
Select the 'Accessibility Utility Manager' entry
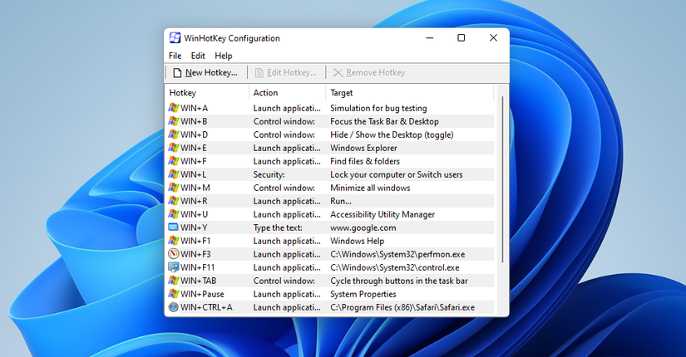[382, 214]
